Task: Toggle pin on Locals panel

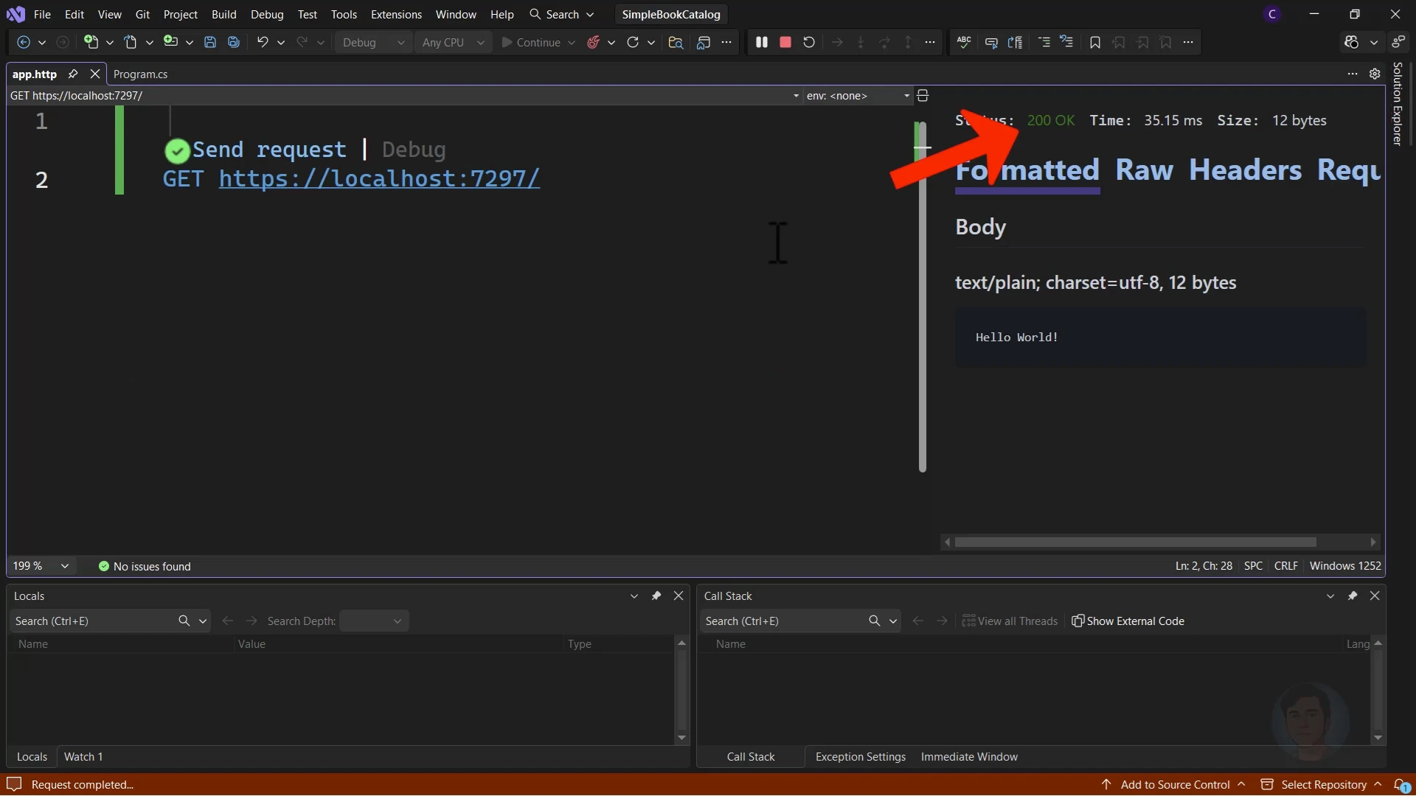Action: point(656,596)
